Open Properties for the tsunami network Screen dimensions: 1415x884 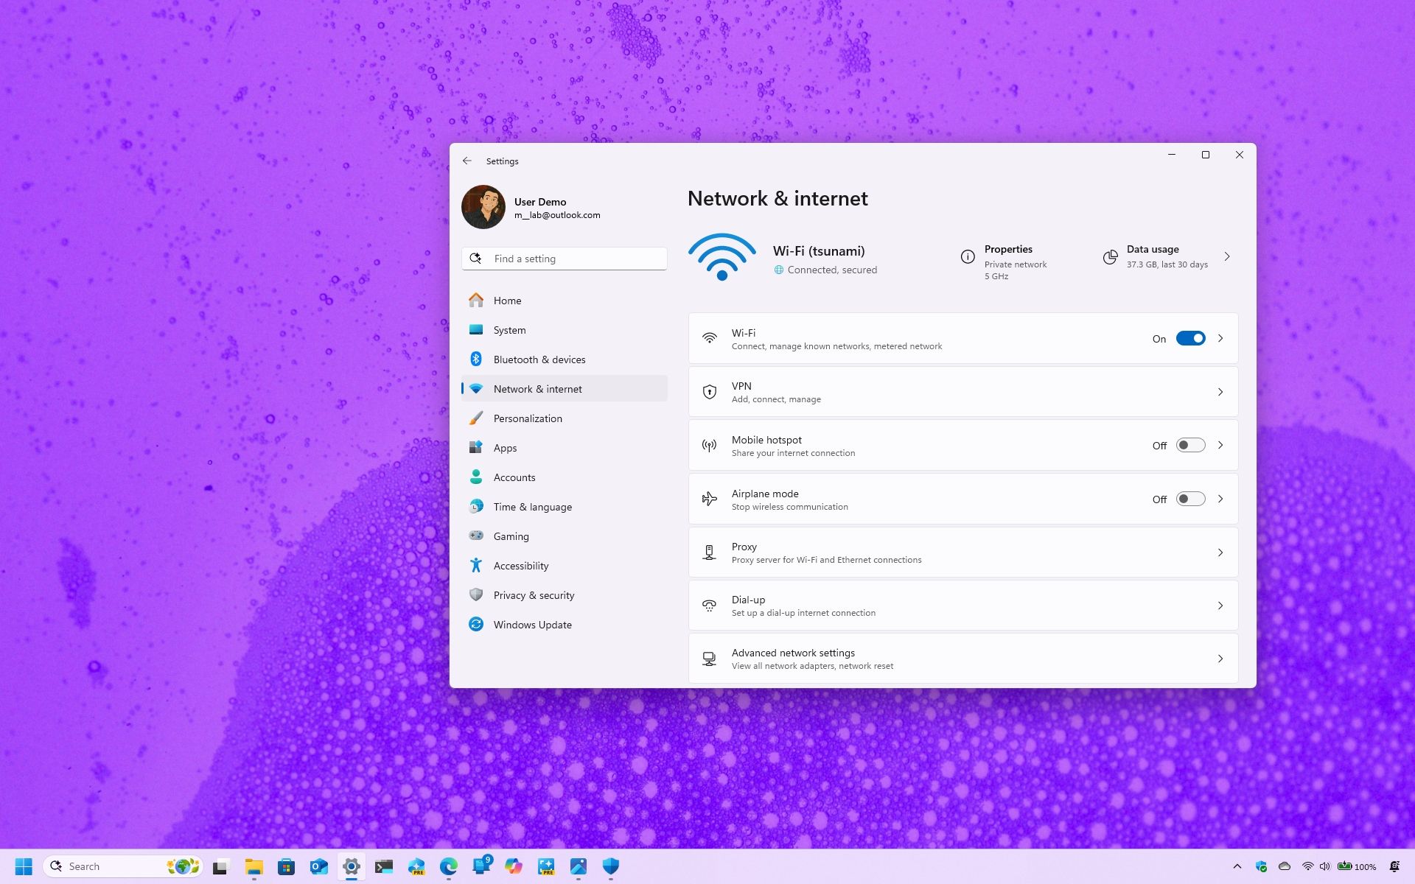pos(1008,249)
